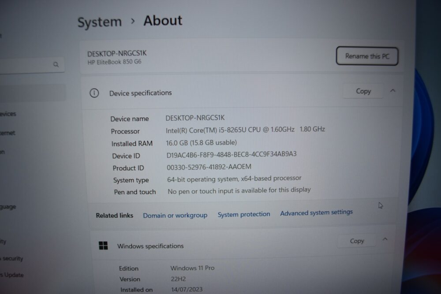This screenshot has width=441, height=294.
Task: Open the Domain or workgroup link
Action: coord(175,215)
